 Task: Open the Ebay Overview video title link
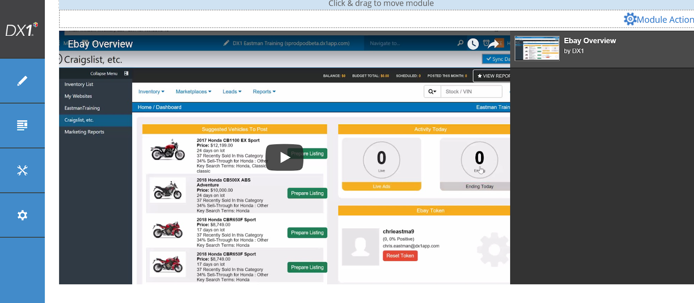(x=100, y=44)
